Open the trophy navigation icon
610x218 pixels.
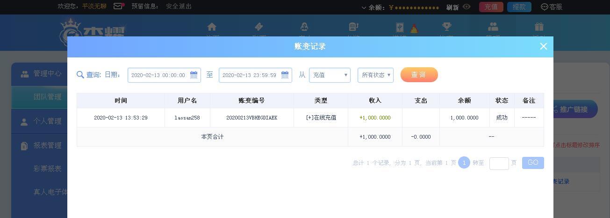[x=446, y=27]
